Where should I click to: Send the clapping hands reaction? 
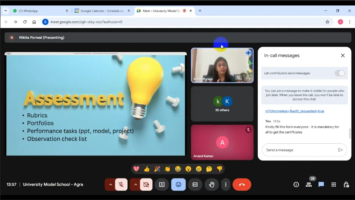(168, 169)
